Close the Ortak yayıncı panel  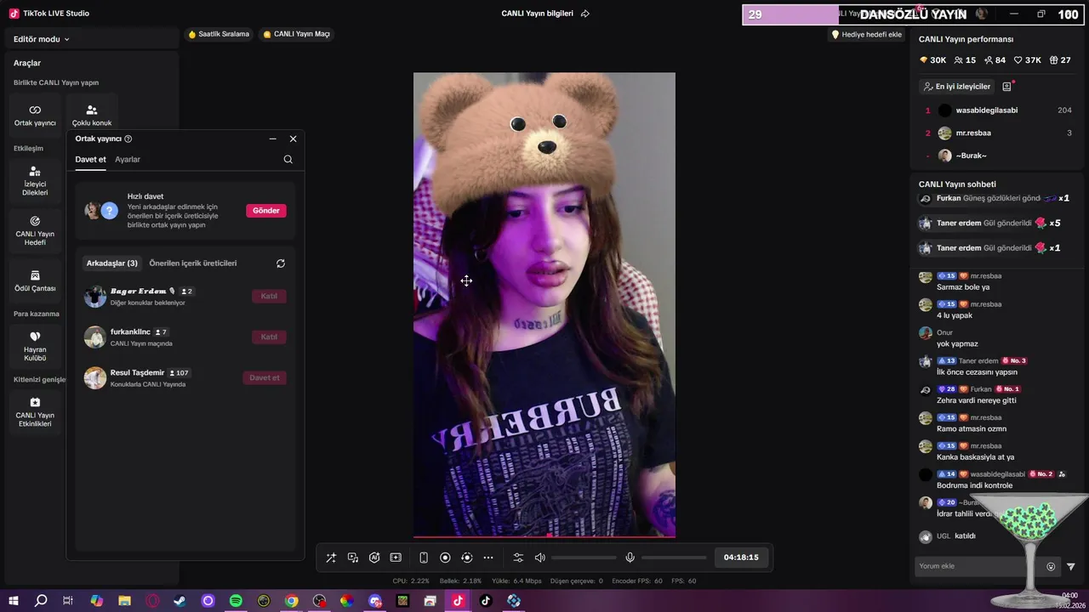(294, 139)
